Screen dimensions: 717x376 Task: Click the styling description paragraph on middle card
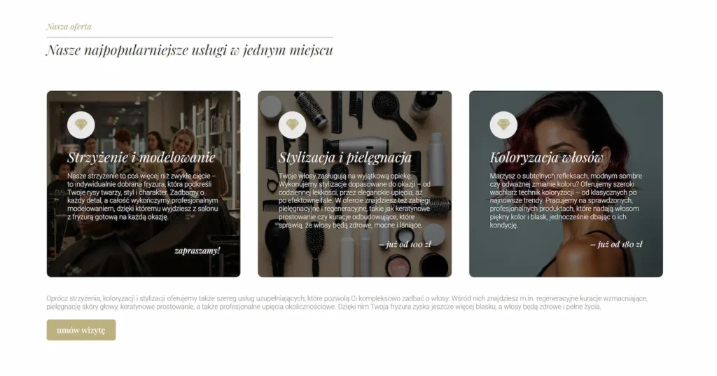tap(354, 200)
